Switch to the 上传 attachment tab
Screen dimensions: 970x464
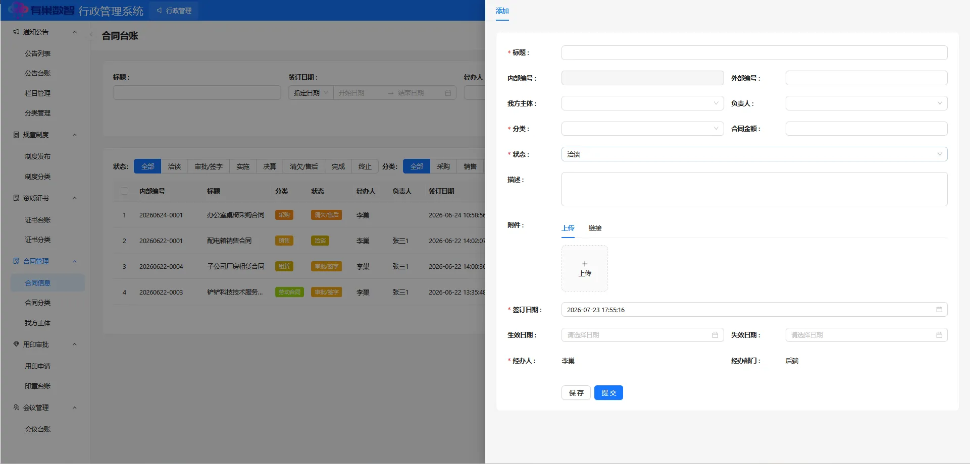tap(568, 228)
